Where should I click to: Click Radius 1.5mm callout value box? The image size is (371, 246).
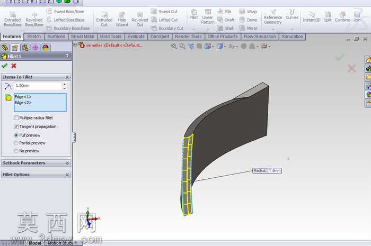coord(275,170)
